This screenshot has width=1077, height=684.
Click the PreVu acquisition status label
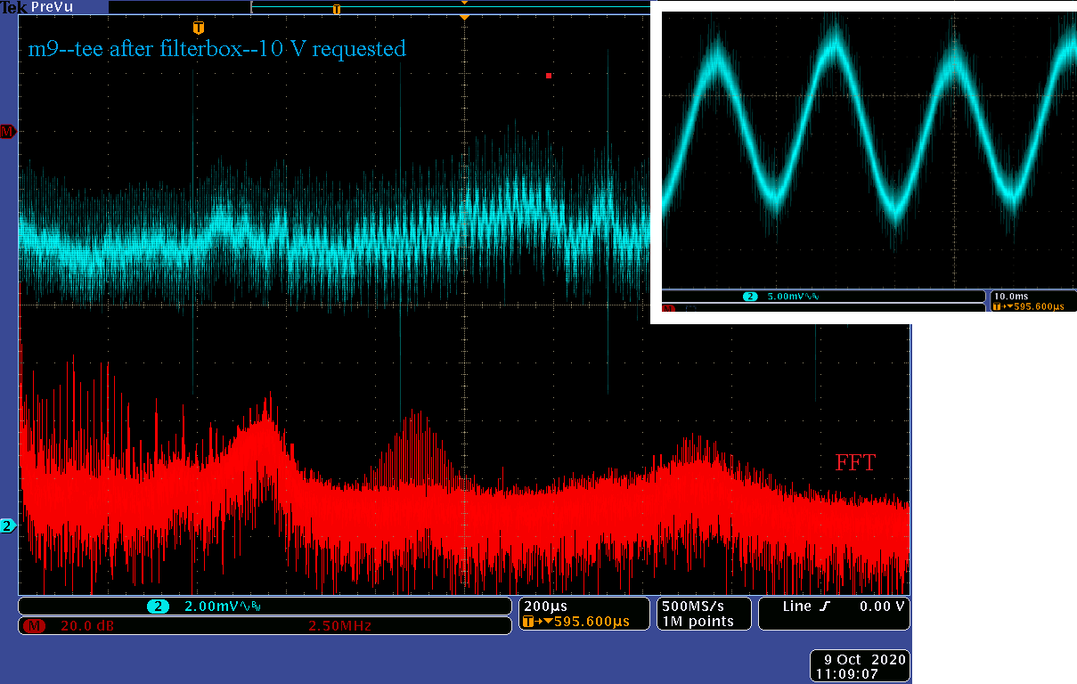point(51,7)
